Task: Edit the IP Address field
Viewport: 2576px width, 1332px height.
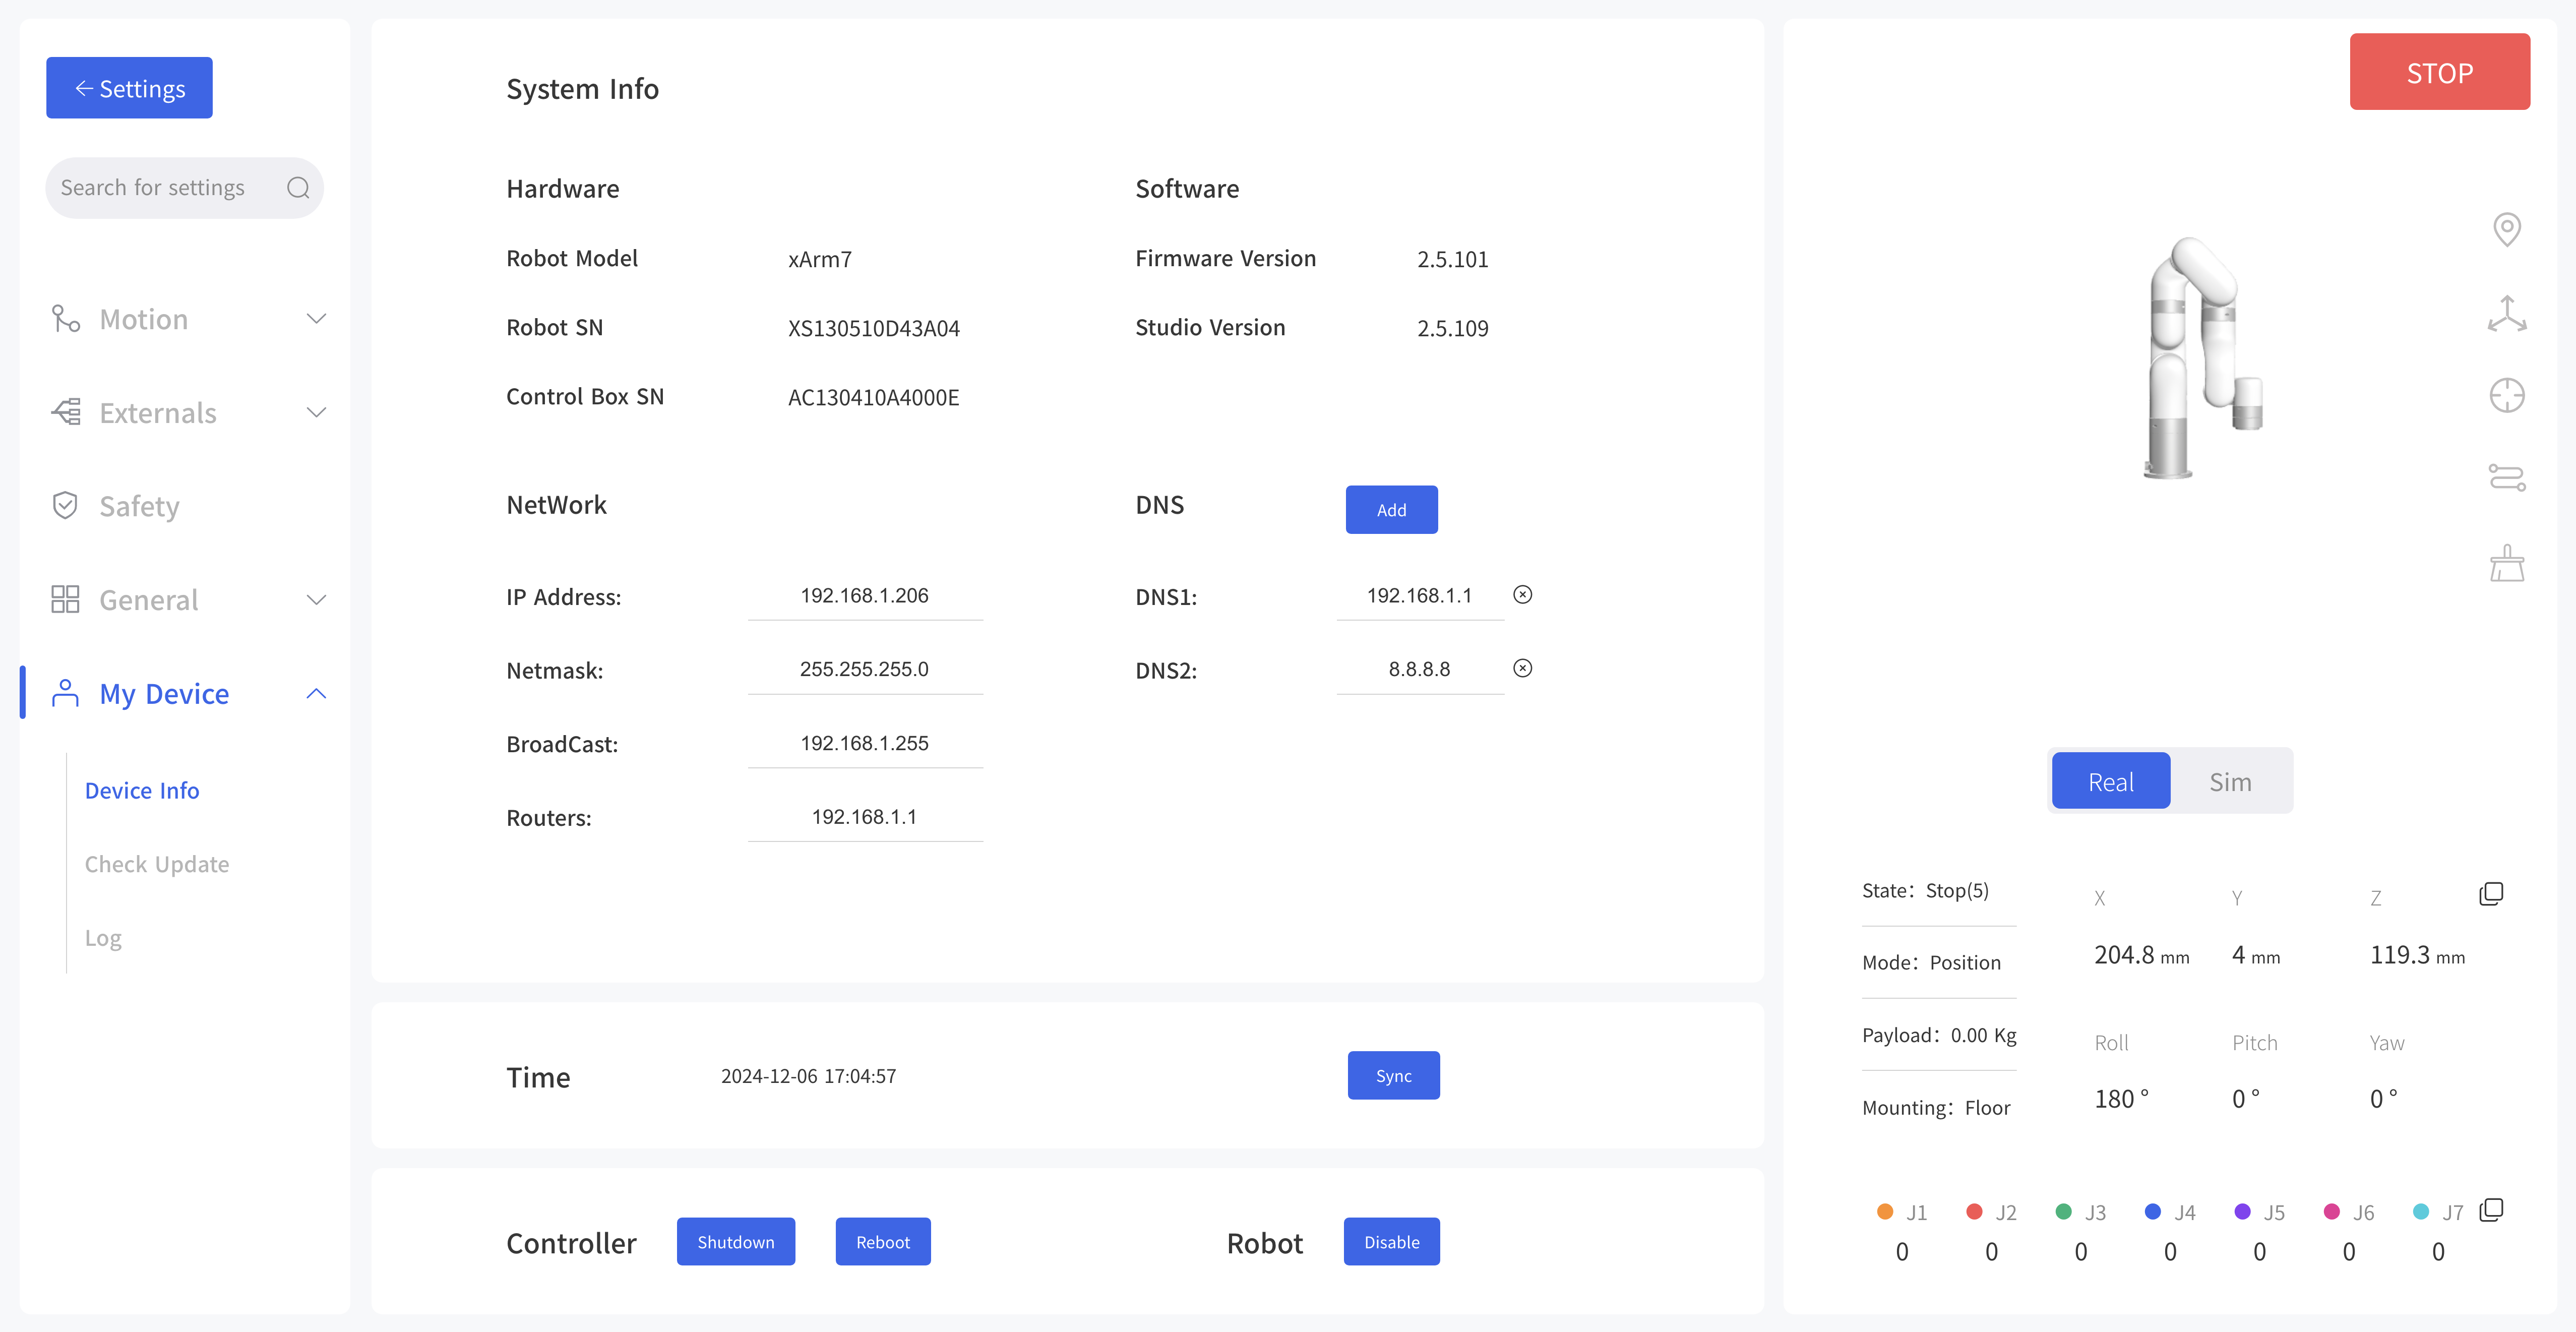Action: [865, 596]
